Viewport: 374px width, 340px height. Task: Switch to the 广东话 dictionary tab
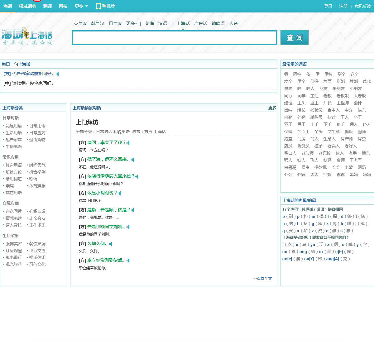click(x=200, y=23)
